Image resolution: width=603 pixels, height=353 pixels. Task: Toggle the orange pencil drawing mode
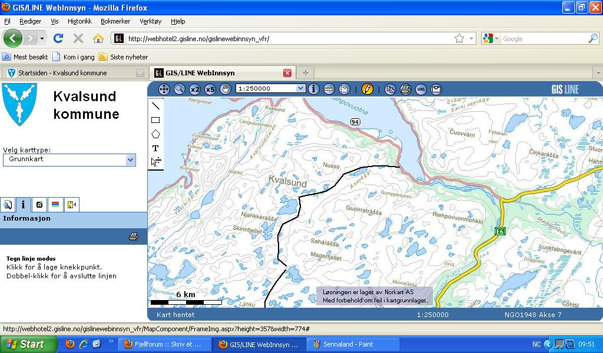coord(367,89)
